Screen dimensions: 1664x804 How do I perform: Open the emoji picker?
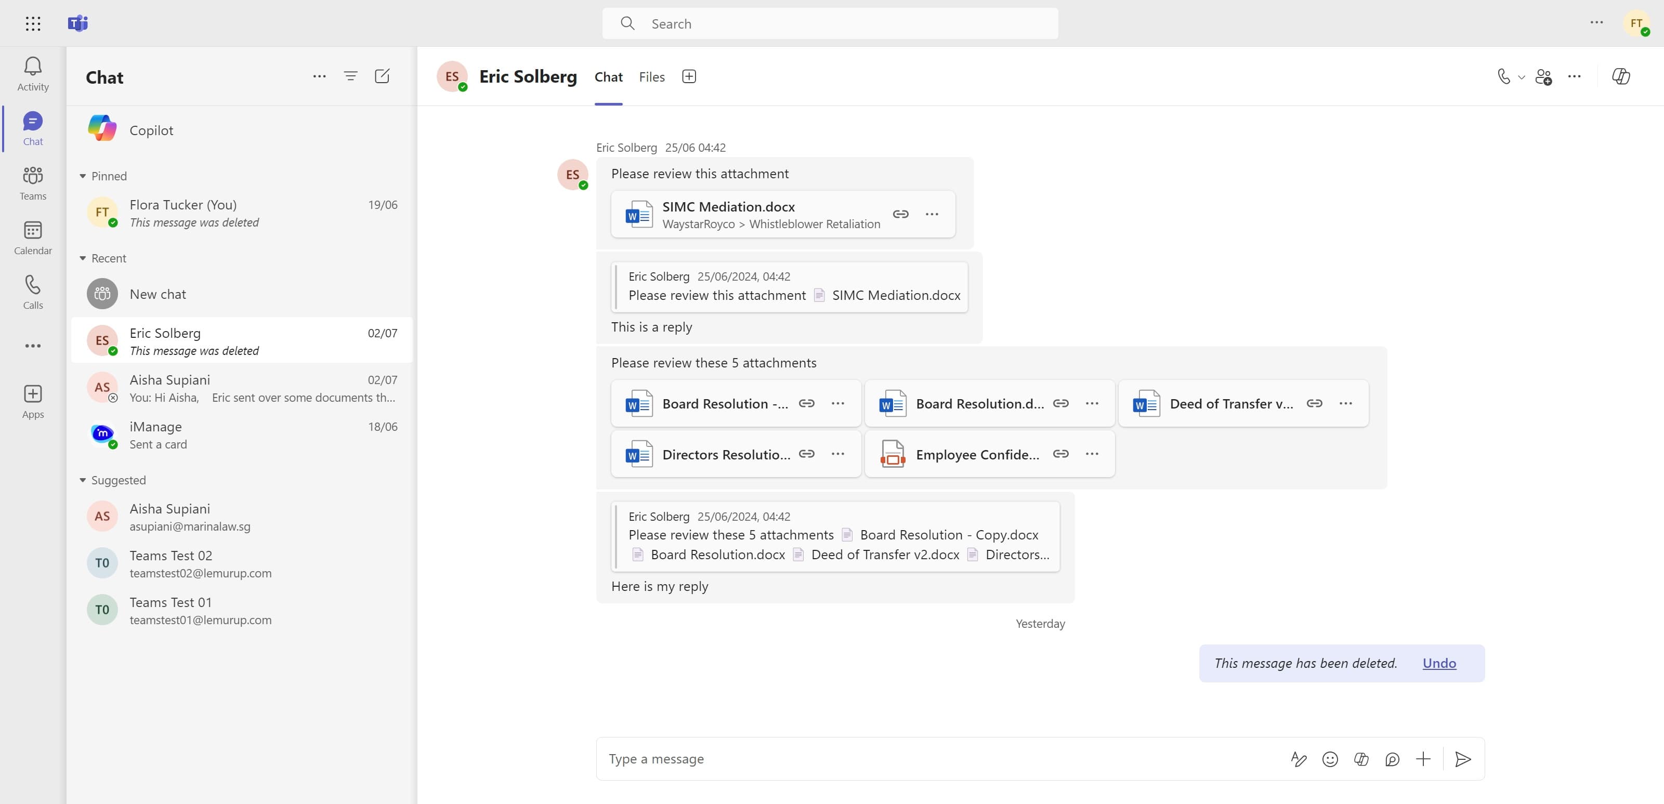tap(1330, 759)
